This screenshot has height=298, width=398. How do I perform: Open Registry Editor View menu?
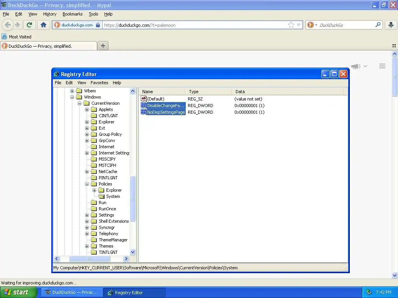(x=82, y=83)
